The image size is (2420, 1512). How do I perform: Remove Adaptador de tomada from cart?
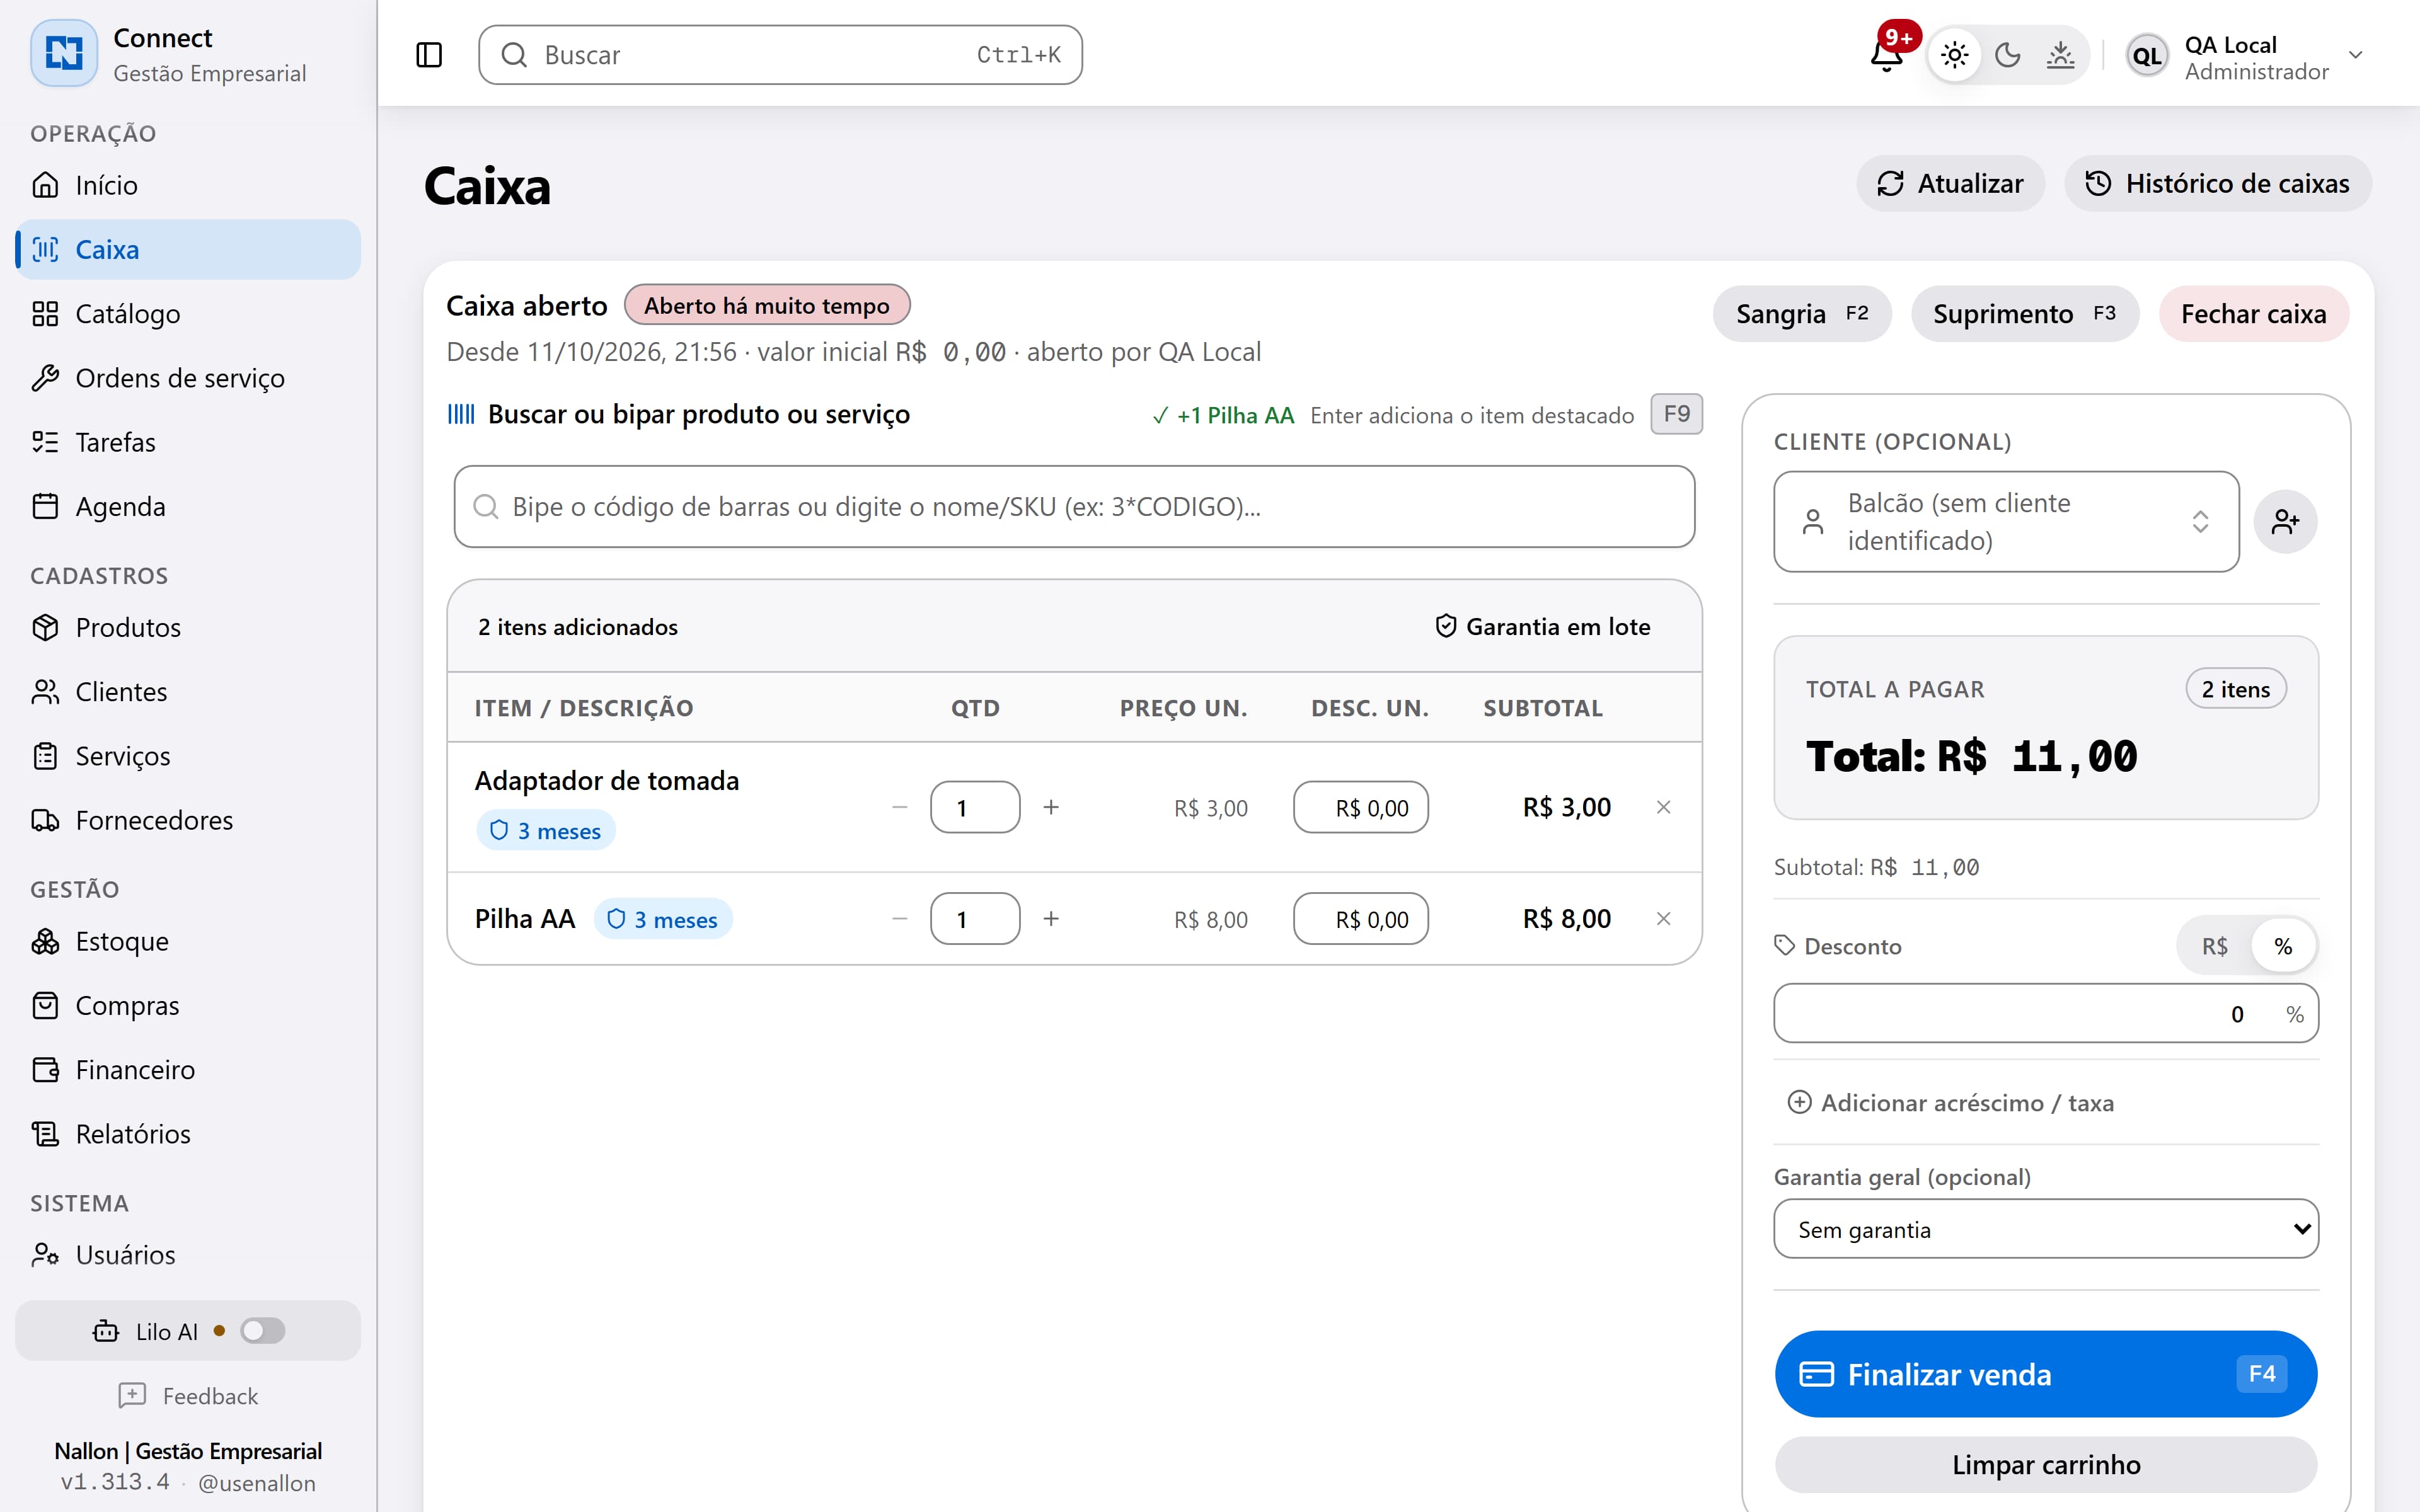pyautogui.click(x=1663, y=807)
